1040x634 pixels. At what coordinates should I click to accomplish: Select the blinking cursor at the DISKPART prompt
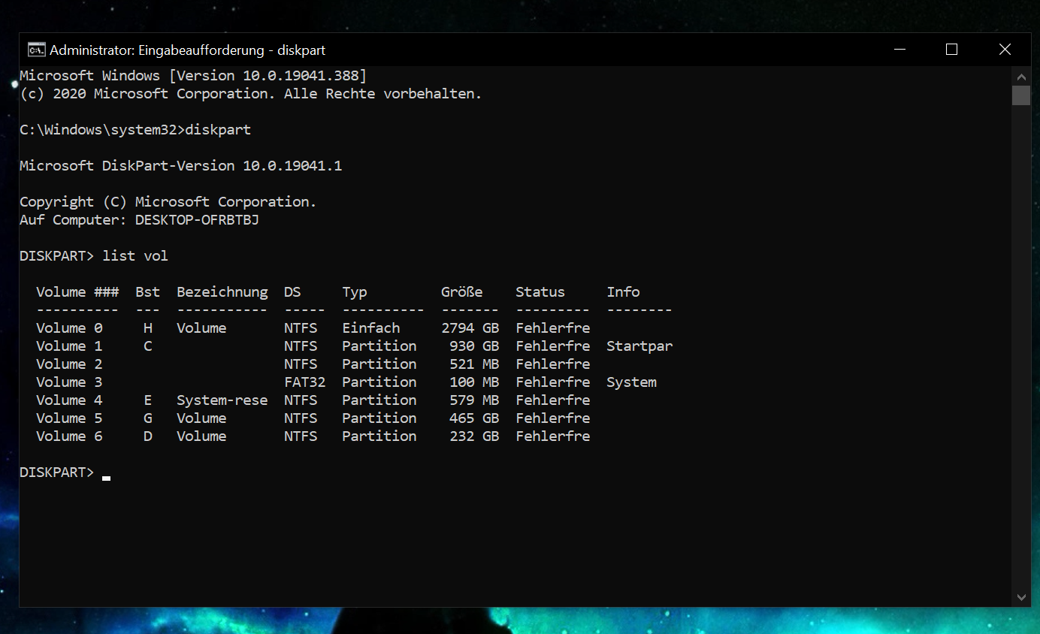tap(104, 476)
